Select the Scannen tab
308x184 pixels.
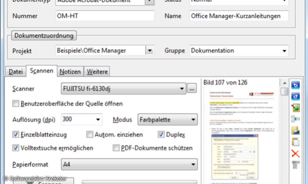point(42,71)
